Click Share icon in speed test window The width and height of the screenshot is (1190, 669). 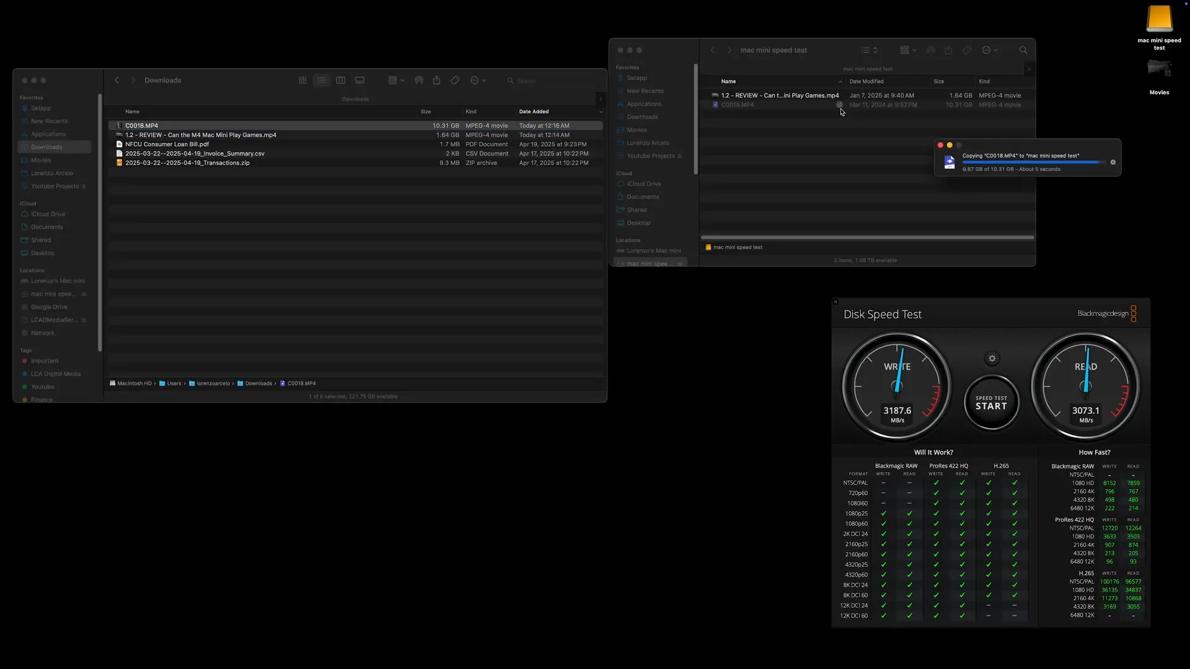948,50
